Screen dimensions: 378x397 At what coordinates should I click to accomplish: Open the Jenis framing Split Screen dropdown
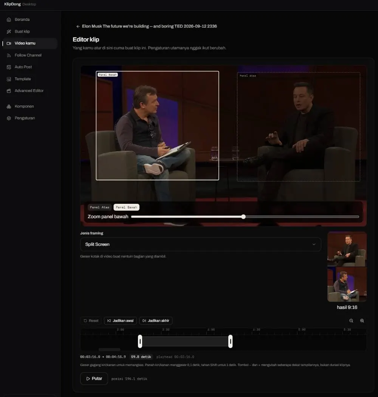[200, 244]
